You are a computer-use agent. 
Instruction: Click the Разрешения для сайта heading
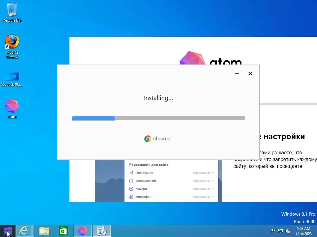tap(149, 165)
